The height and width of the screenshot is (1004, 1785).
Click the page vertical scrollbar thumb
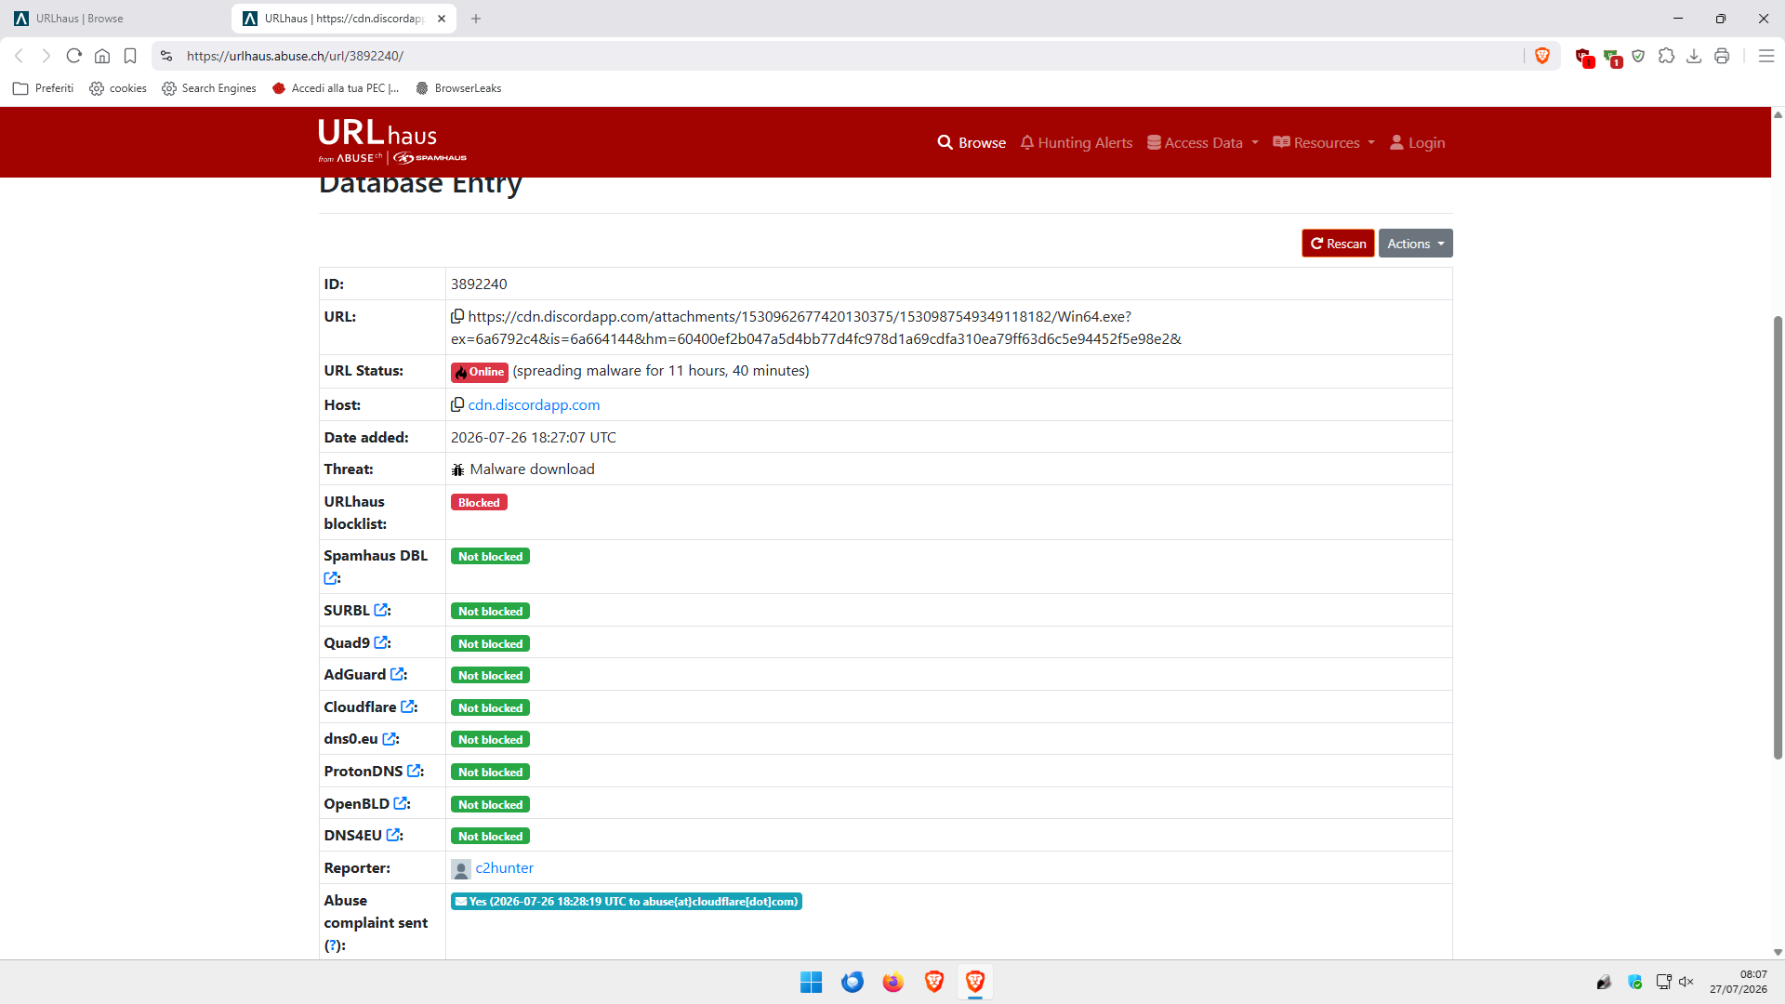[1778, 537]
